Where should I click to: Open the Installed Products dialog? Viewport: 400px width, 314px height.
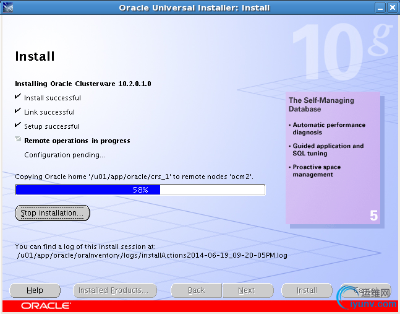[115, 290]
